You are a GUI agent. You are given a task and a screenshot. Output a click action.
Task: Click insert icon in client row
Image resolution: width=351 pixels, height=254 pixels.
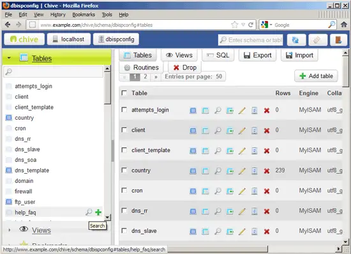pos(230,131)
